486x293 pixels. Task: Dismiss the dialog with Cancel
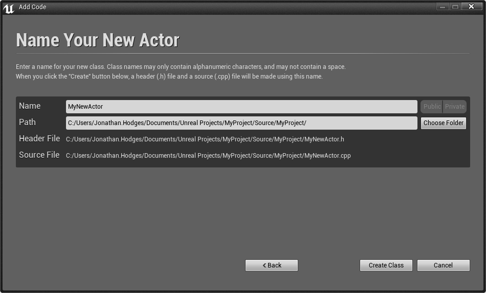(x=443, y=265)
